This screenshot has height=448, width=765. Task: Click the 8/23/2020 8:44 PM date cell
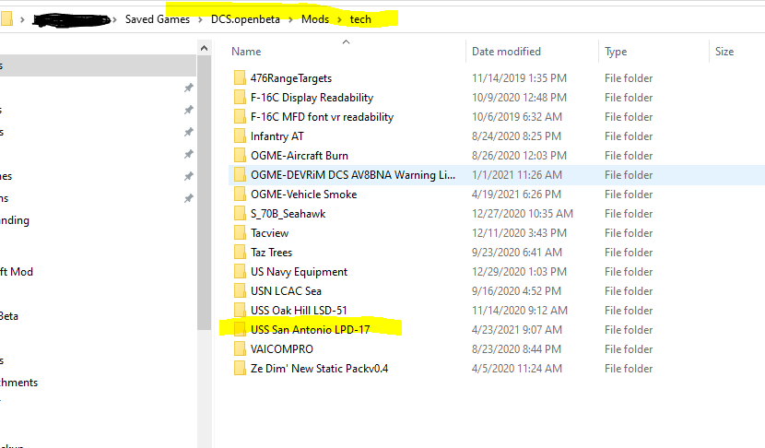(x=516, y=349)
